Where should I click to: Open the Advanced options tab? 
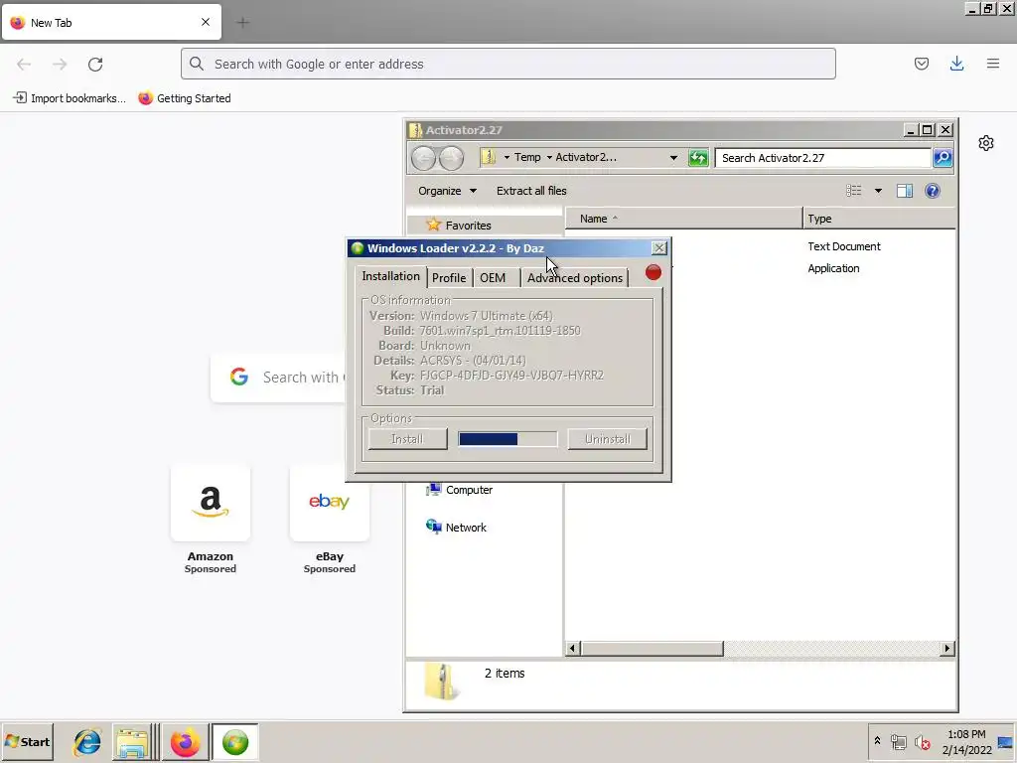[575, 278]
